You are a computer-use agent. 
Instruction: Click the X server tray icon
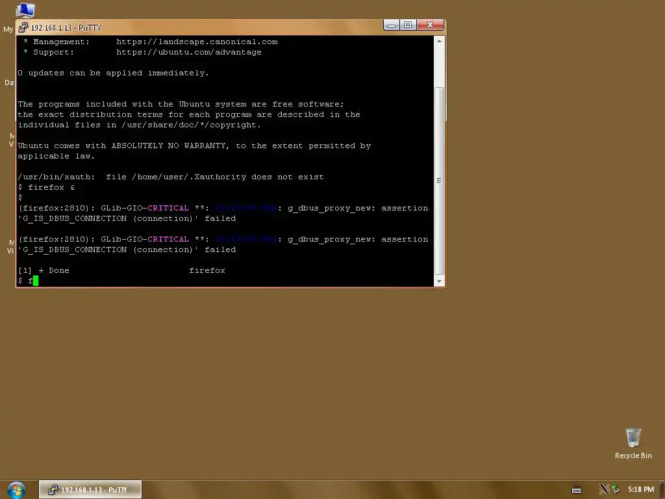coord(604,489)
